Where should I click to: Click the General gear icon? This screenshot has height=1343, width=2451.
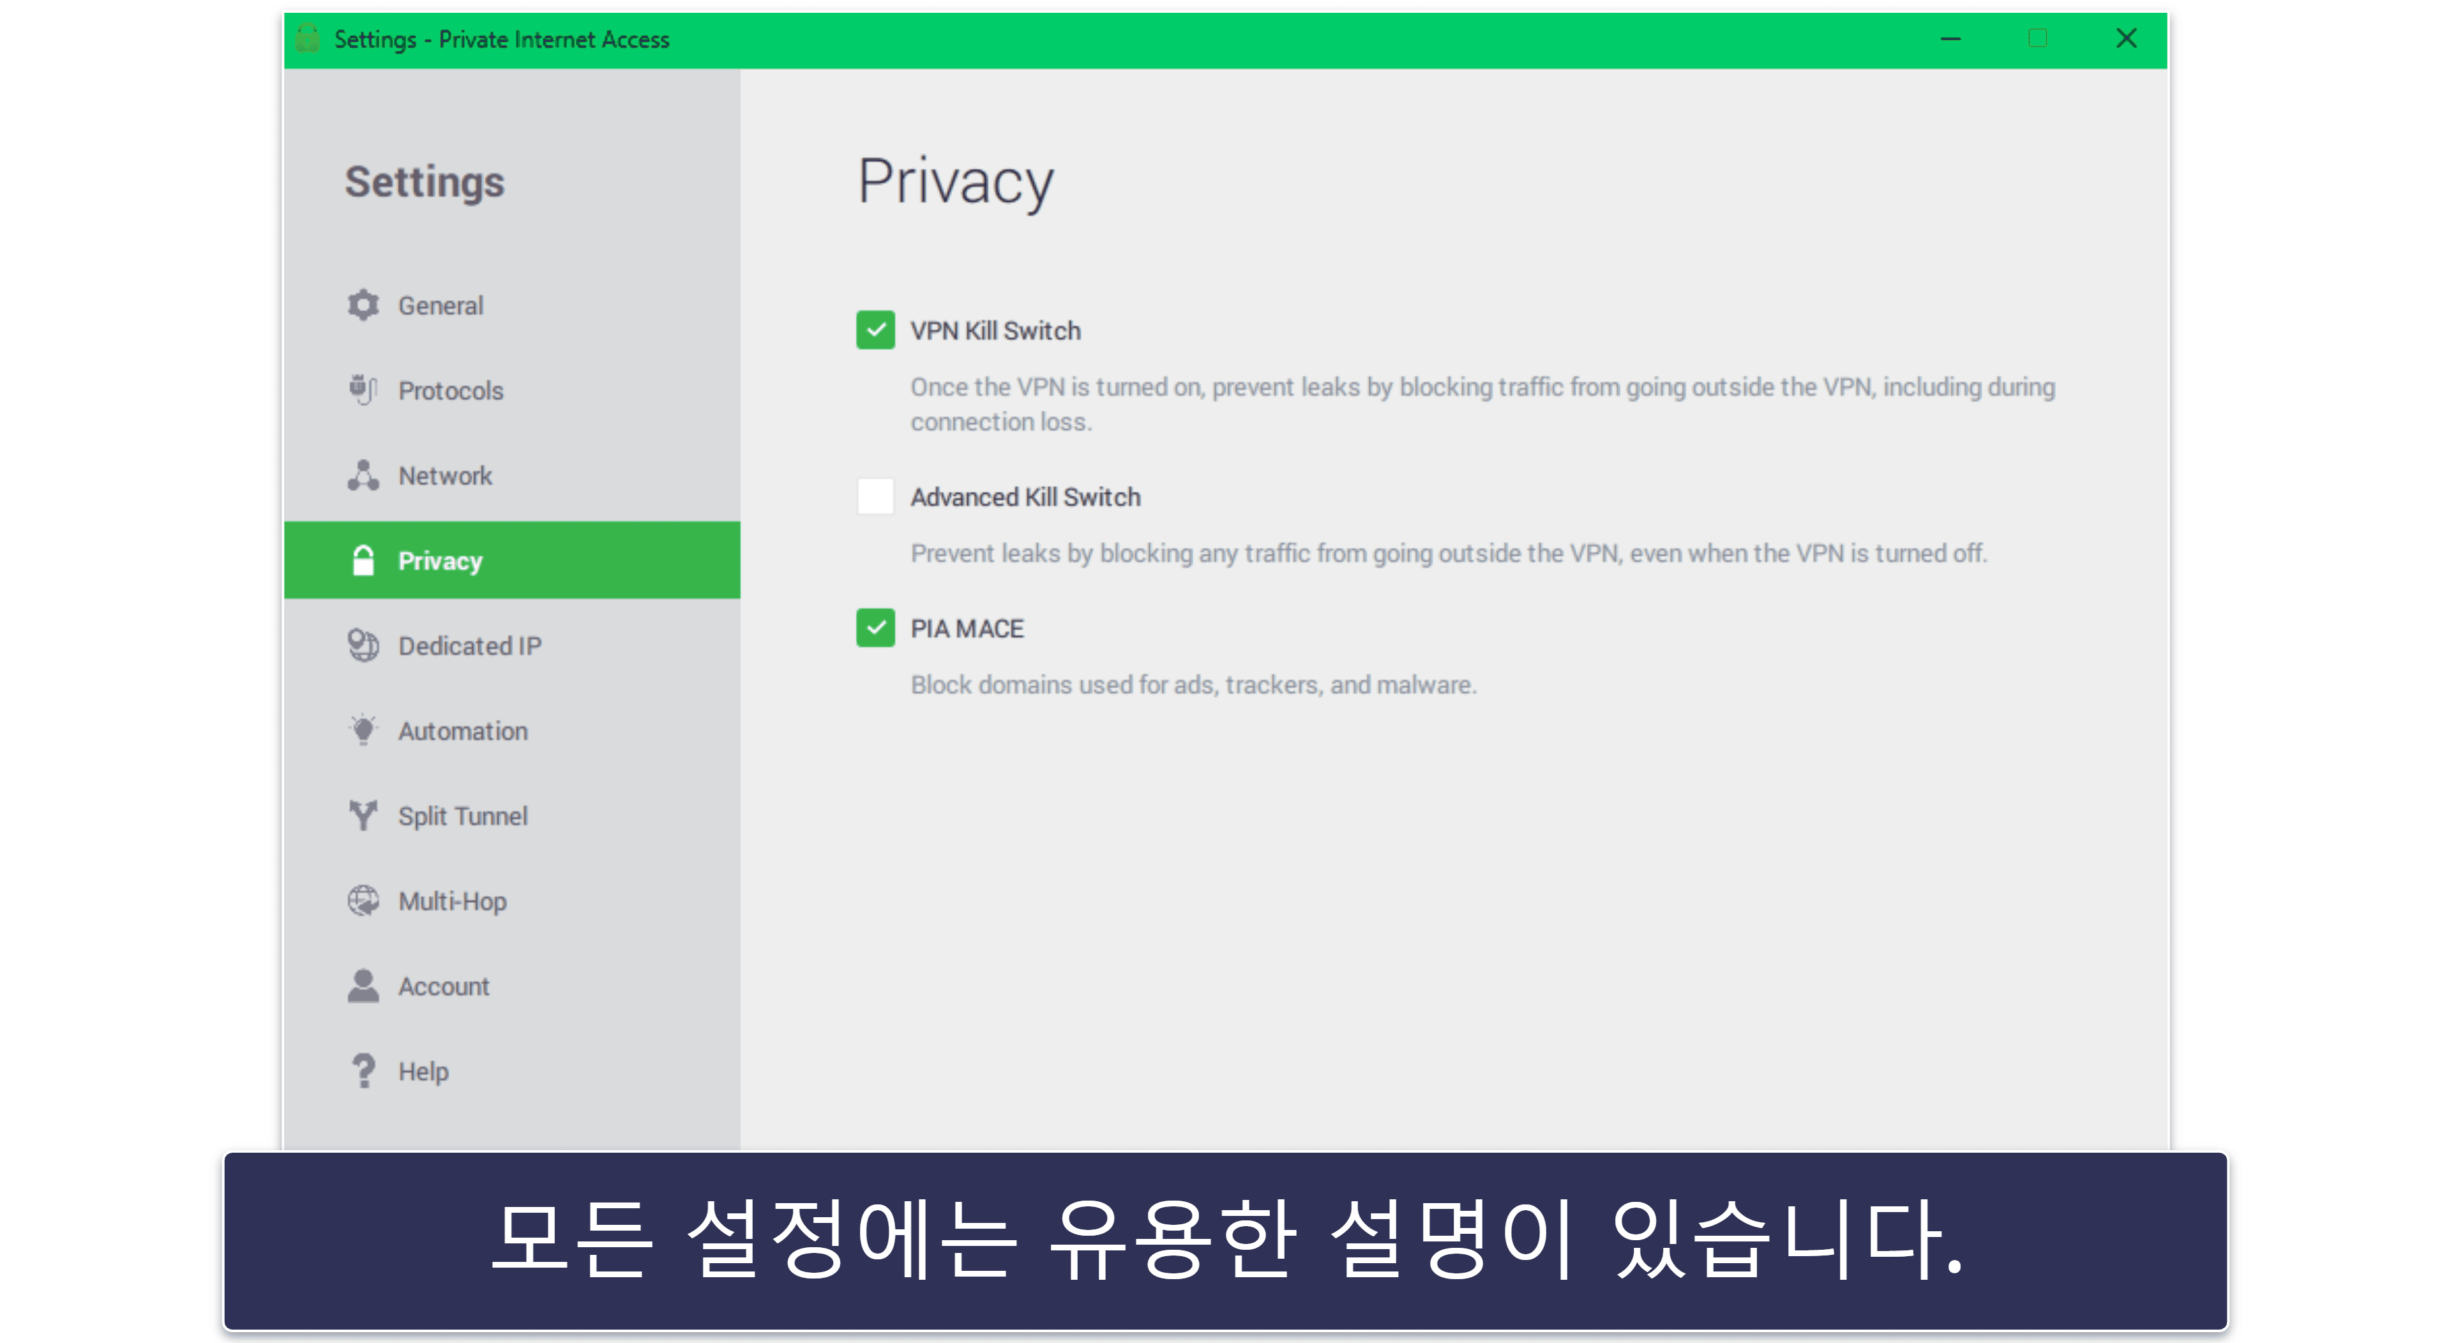click(363, 305)
